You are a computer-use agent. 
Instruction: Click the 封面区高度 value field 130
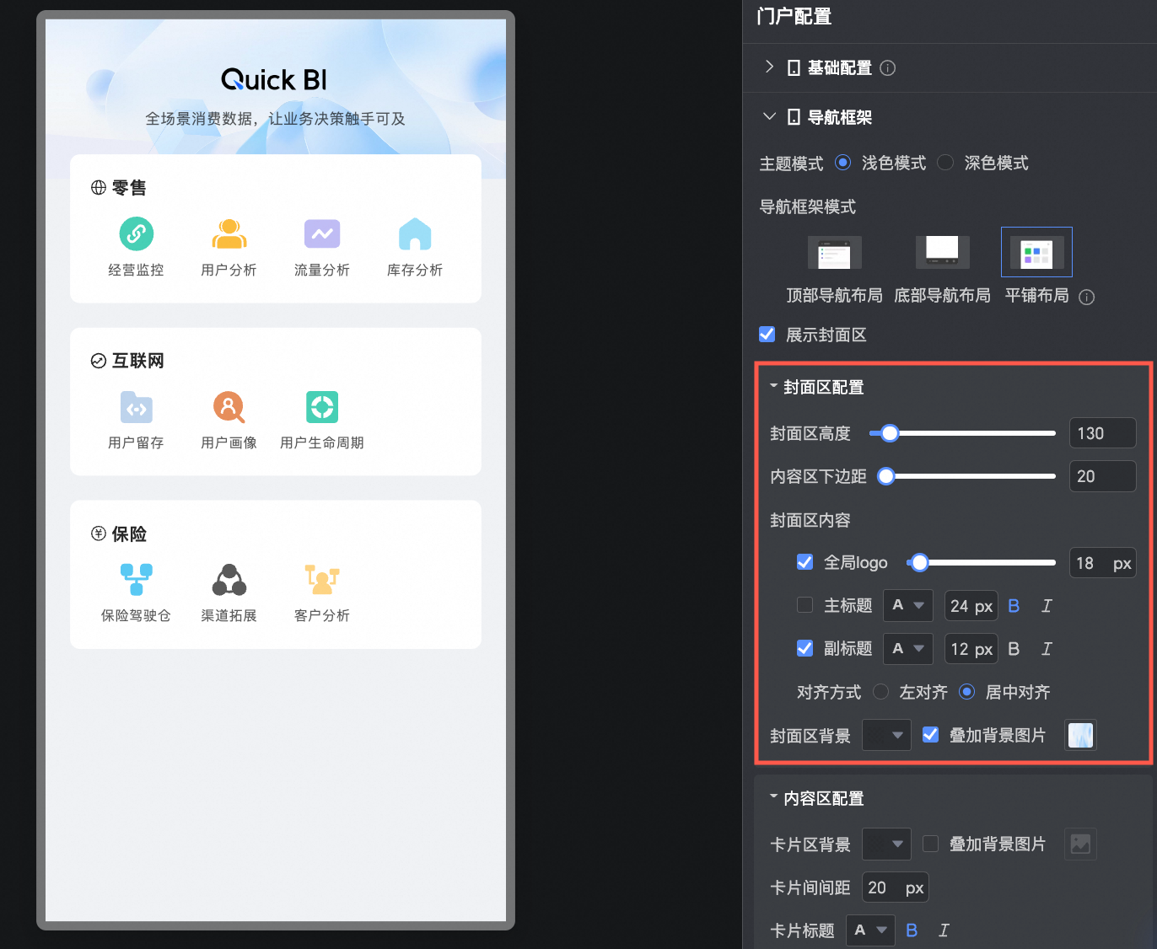coord(1102,433)
